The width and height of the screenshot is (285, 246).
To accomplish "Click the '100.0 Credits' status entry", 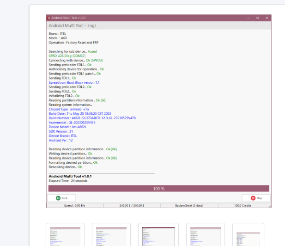I will (243, 205).
